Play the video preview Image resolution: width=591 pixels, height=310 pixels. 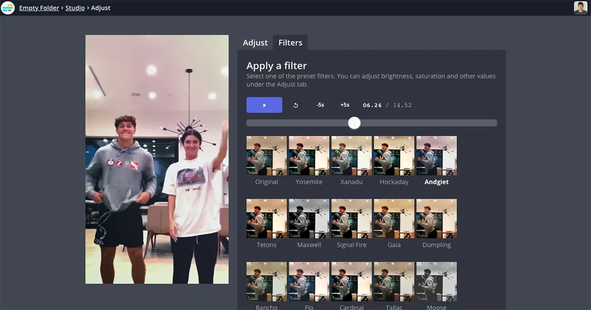264,105
